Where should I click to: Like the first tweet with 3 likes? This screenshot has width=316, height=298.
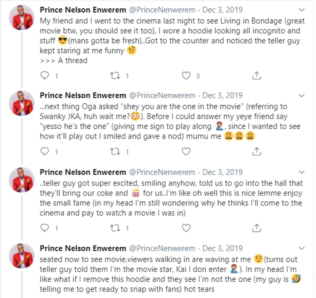(186, 76)
